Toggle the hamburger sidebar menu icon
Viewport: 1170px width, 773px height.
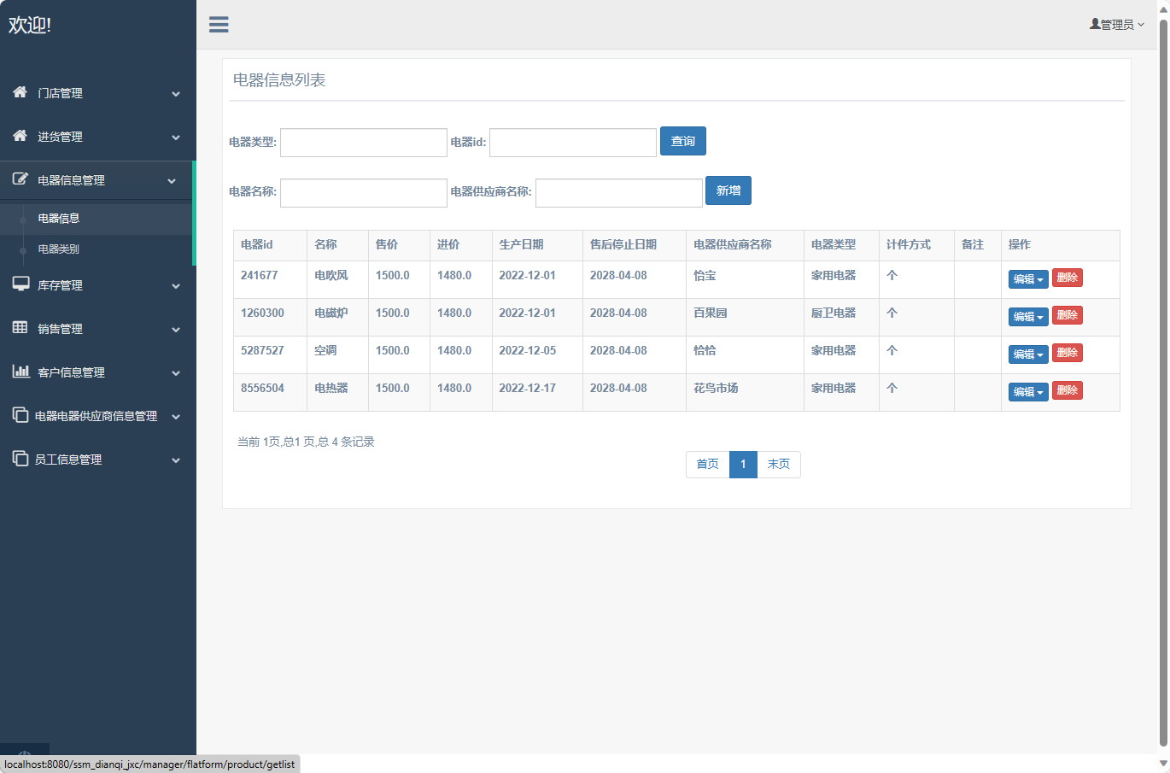219,25
